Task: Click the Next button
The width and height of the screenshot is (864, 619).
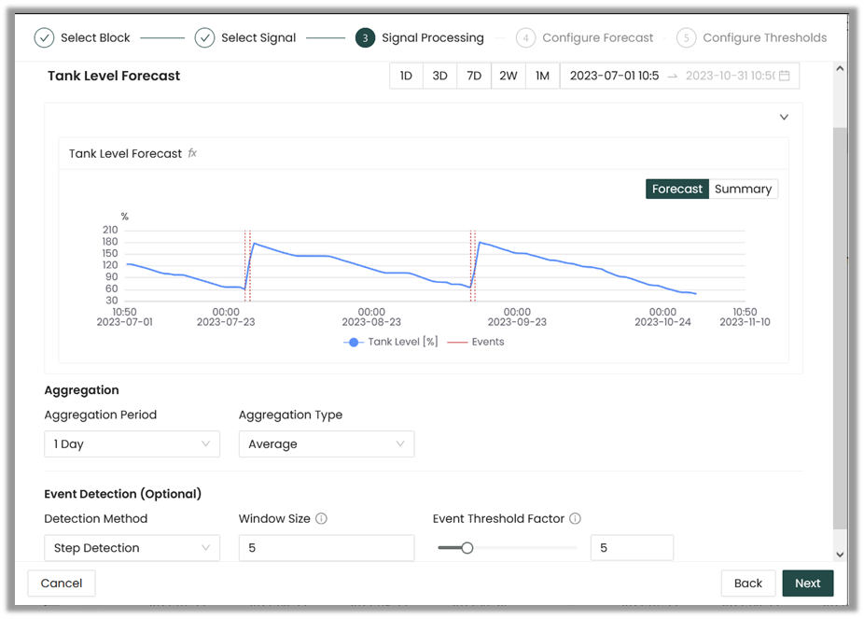Action: click(x=807, y=584)
